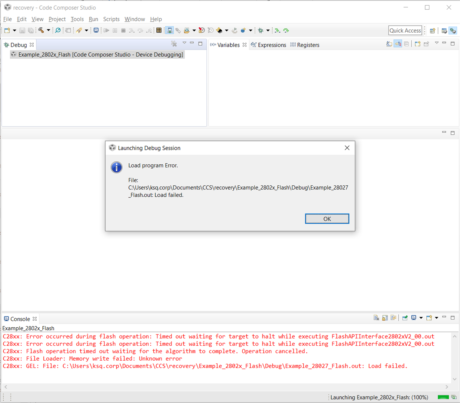The height and width of the screenshot is (403, 460).
Task: Switch to the Expressions tab
Action: [x=269, y=45]
